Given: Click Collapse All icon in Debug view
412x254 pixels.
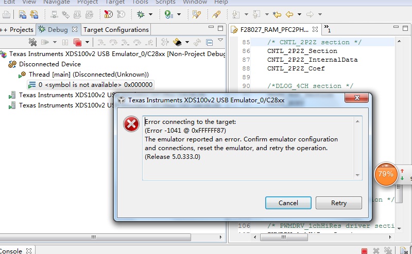Looking at the screenshot, I should [210, 42].
